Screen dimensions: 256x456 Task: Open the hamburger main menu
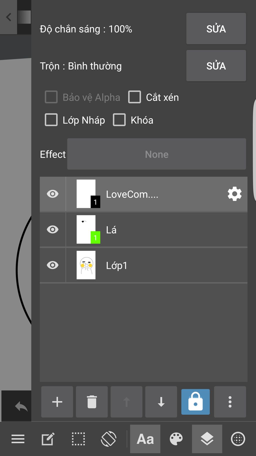[x=18, y=439]
